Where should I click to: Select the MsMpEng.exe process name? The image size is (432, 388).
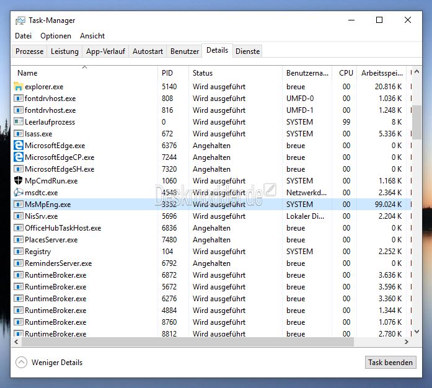[x=48, y=205]
